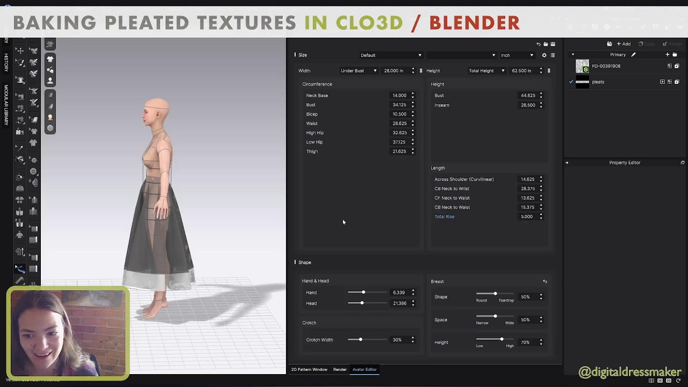
Task: Open the Modular Library side tab
Action: pyautogui.click(x=6, y=105)
